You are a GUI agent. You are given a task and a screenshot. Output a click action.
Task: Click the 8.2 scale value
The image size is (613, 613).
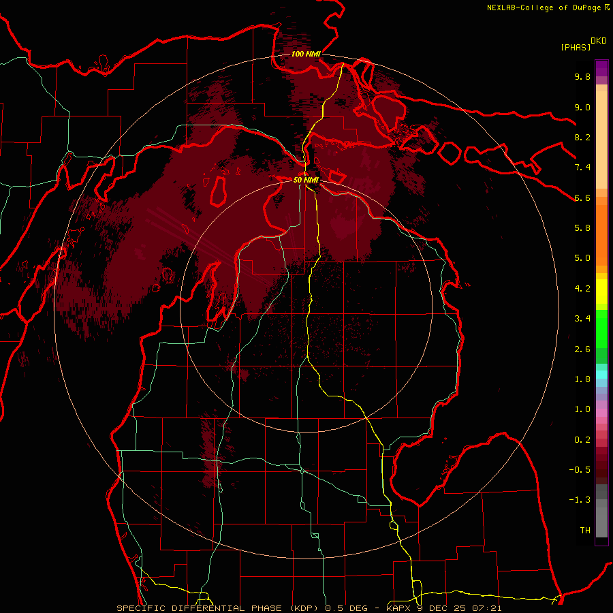582,137
